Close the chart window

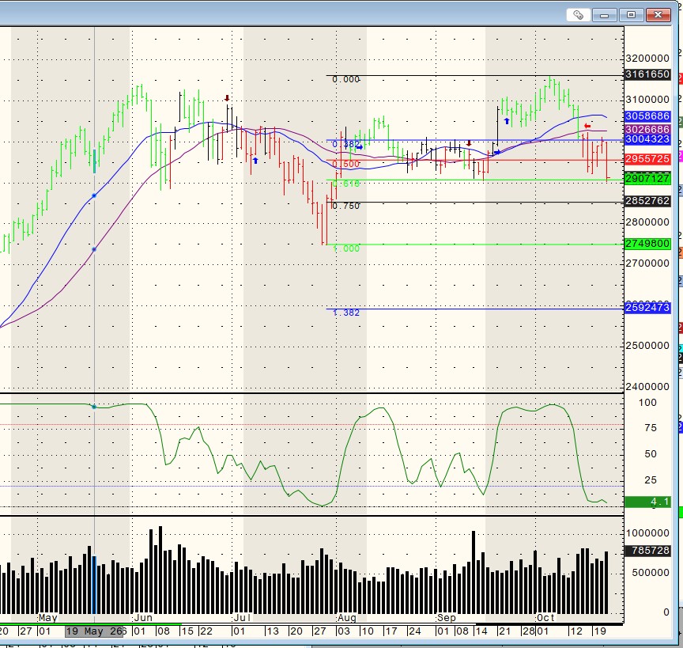pyautogui.click(x=658, y=15)
